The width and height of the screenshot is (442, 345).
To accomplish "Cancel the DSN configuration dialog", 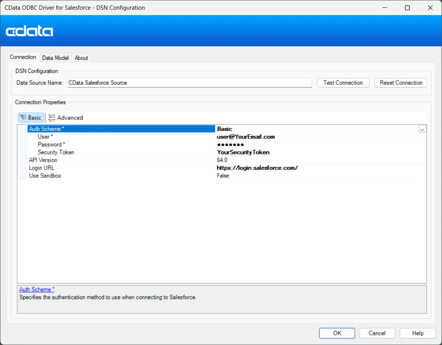I will (377, 333).
